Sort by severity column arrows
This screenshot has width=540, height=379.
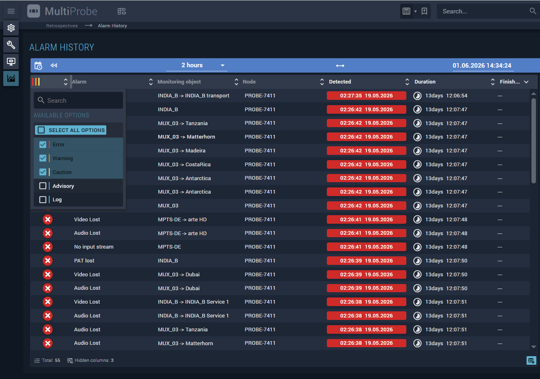[x=66, y=82]
